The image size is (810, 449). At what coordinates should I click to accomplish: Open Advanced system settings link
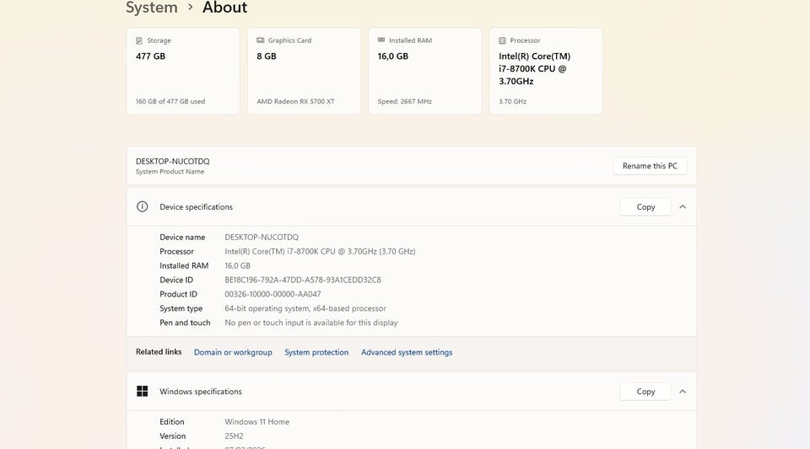(x=407, y=352)
